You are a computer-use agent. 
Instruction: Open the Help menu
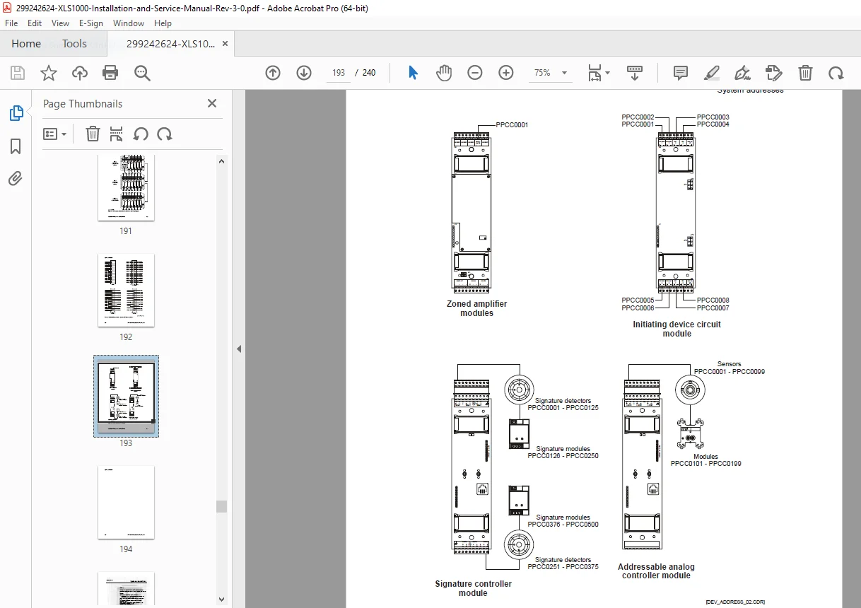(x=163, y=23)
